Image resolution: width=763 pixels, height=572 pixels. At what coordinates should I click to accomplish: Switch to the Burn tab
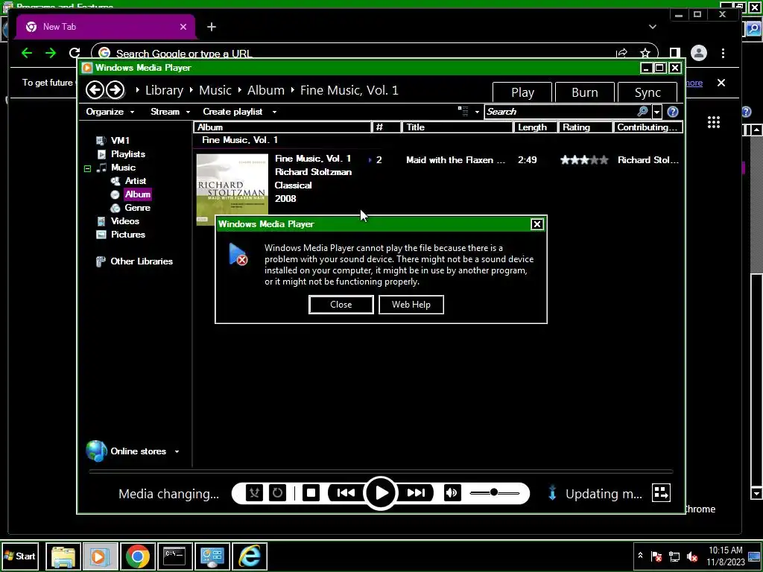[584, 92]
